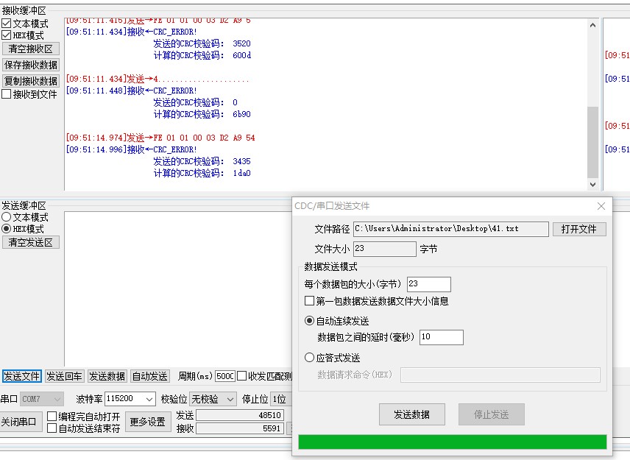Close the CDC/串口发送文件 dialog

(x=601, y=206)
